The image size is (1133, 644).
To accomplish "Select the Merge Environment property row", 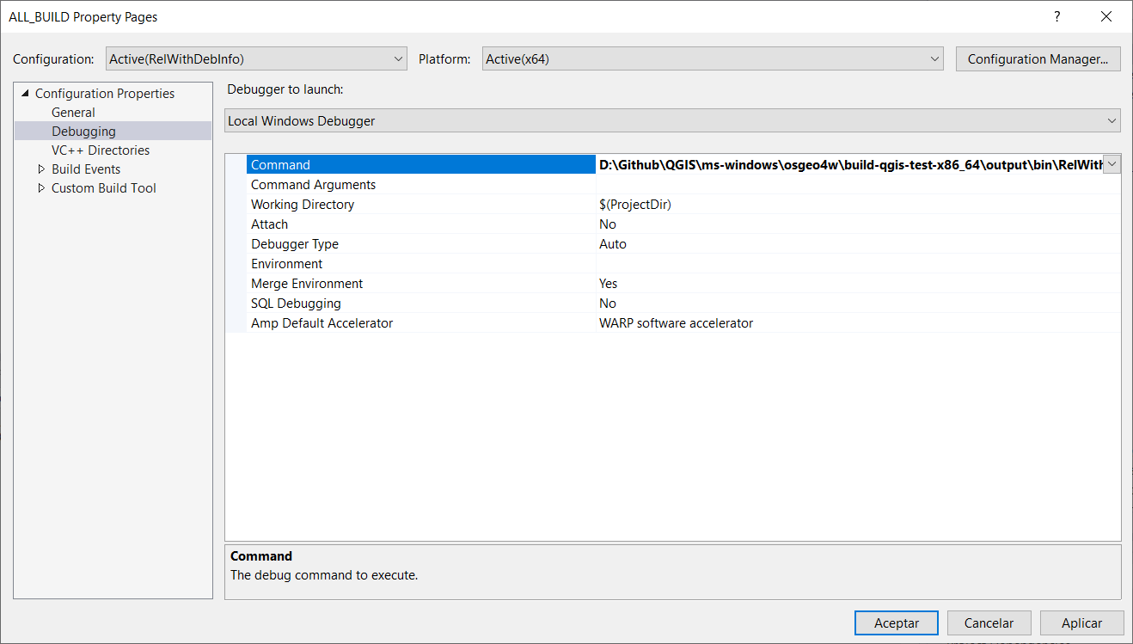I will click(307, 284).
